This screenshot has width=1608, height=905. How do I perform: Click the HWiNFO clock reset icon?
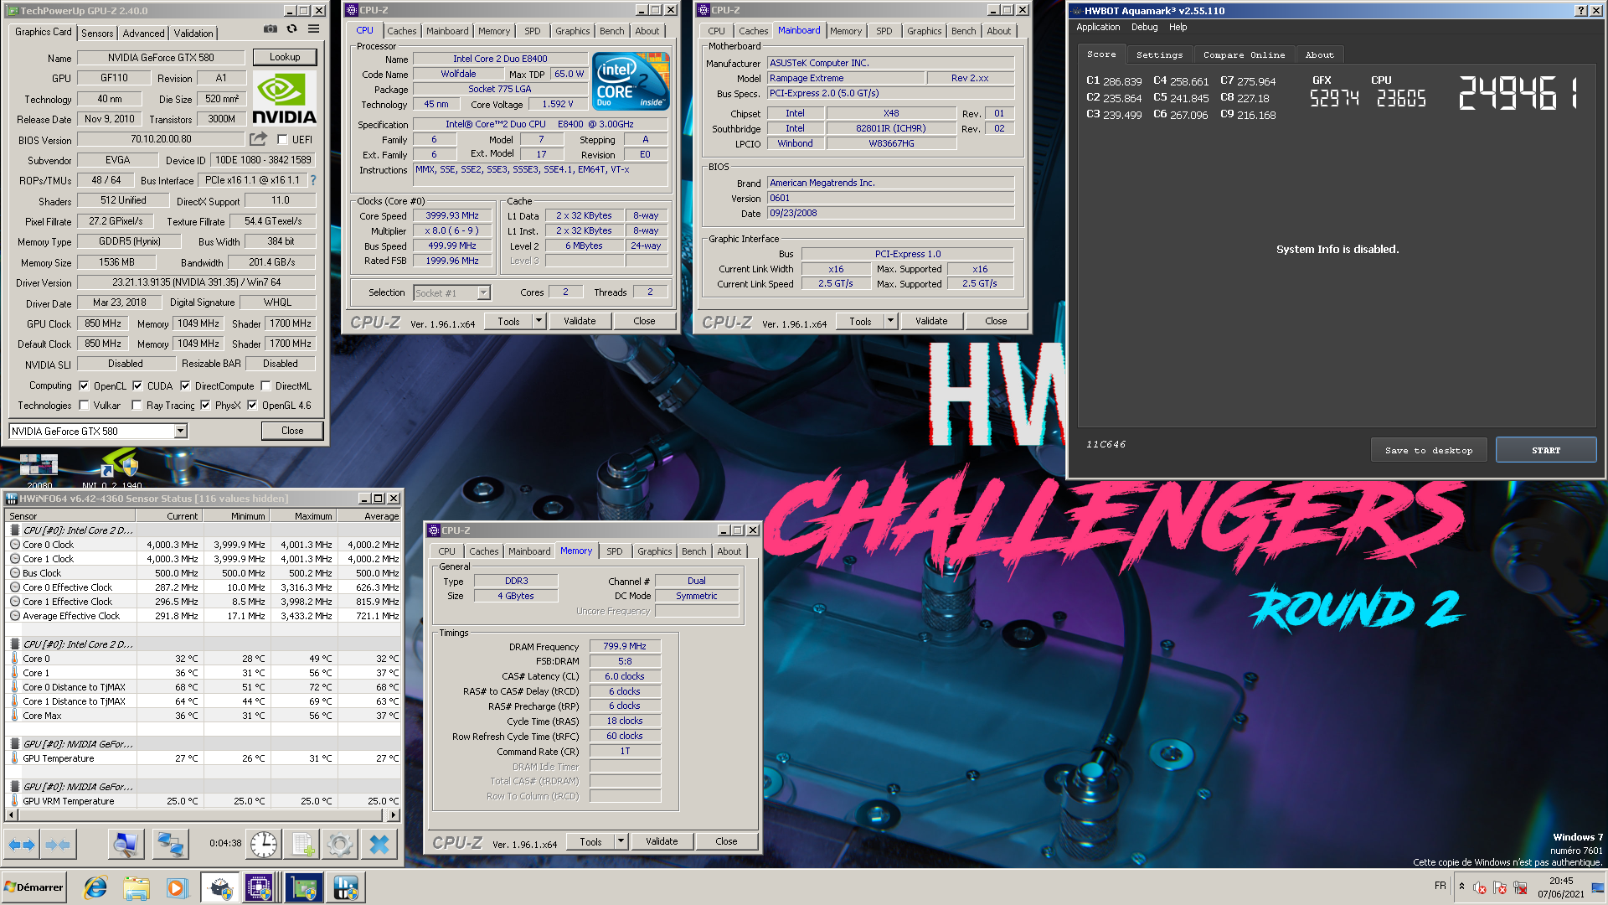point(263,845)
